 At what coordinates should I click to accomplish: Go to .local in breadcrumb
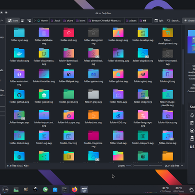(x=56, y=20)
